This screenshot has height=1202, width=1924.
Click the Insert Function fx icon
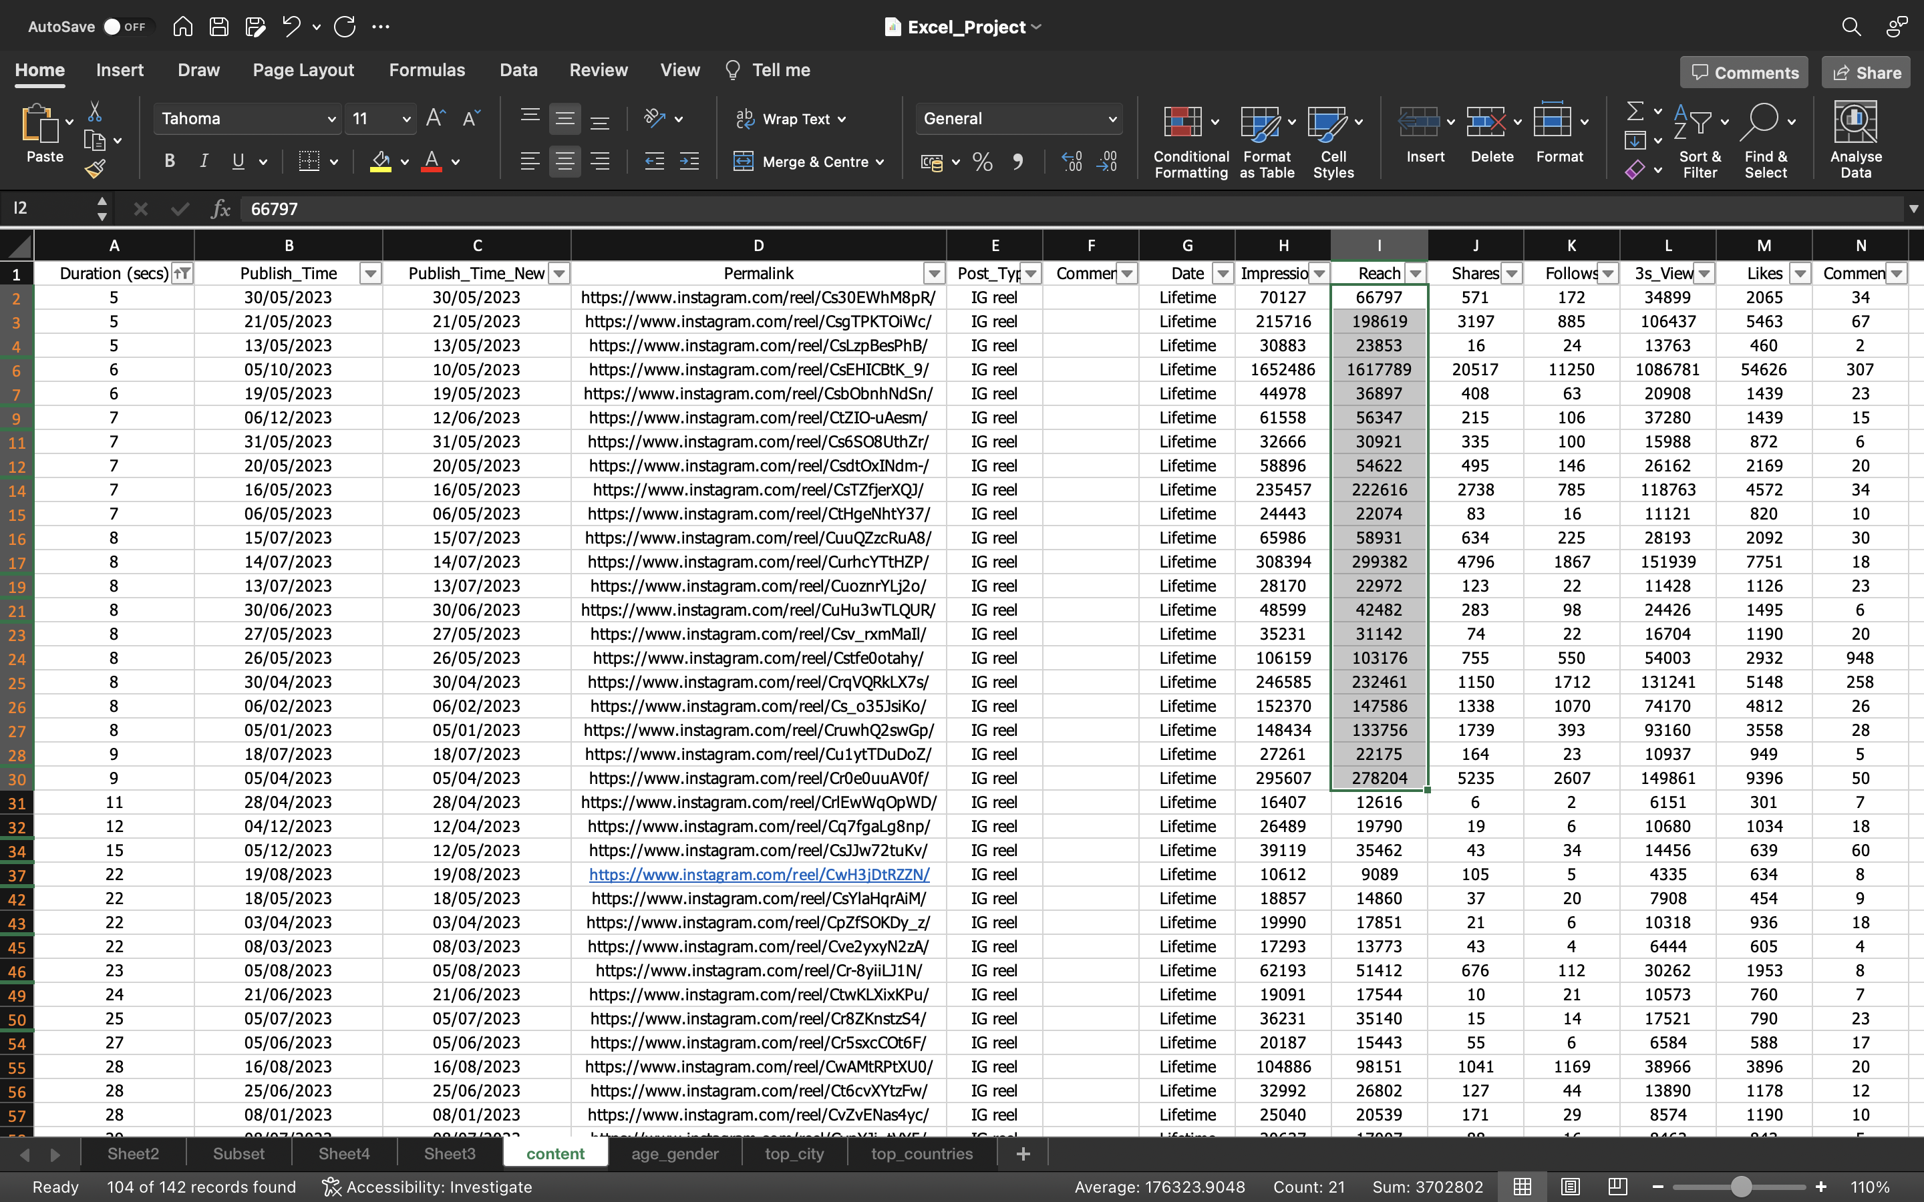click(220, 209)
